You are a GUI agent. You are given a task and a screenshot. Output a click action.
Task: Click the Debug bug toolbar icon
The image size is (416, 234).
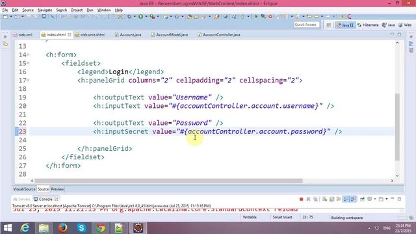(129, 16)
